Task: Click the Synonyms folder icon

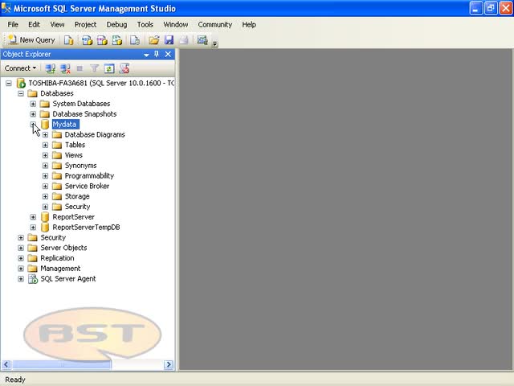Action: click(57, 166)
